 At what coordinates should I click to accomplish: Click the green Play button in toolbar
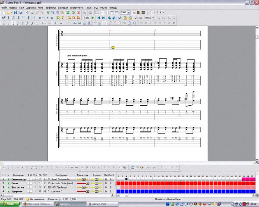coord(93,18)
